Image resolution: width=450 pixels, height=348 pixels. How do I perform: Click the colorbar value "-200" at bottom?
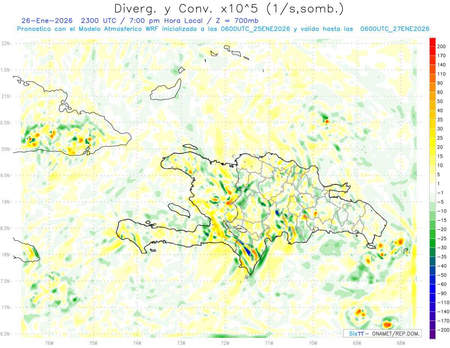tap(444, 330)
